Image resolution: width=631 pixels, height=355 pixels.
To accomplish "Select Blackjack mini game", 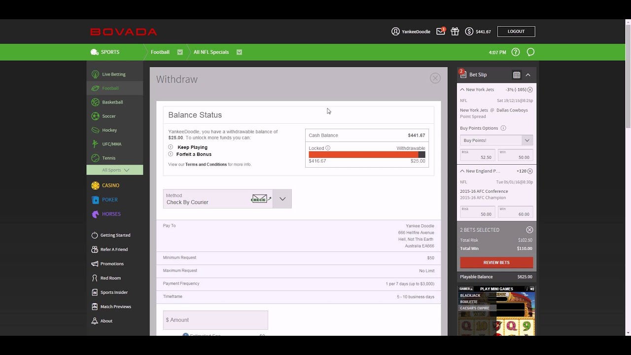I will pos(470,295).
